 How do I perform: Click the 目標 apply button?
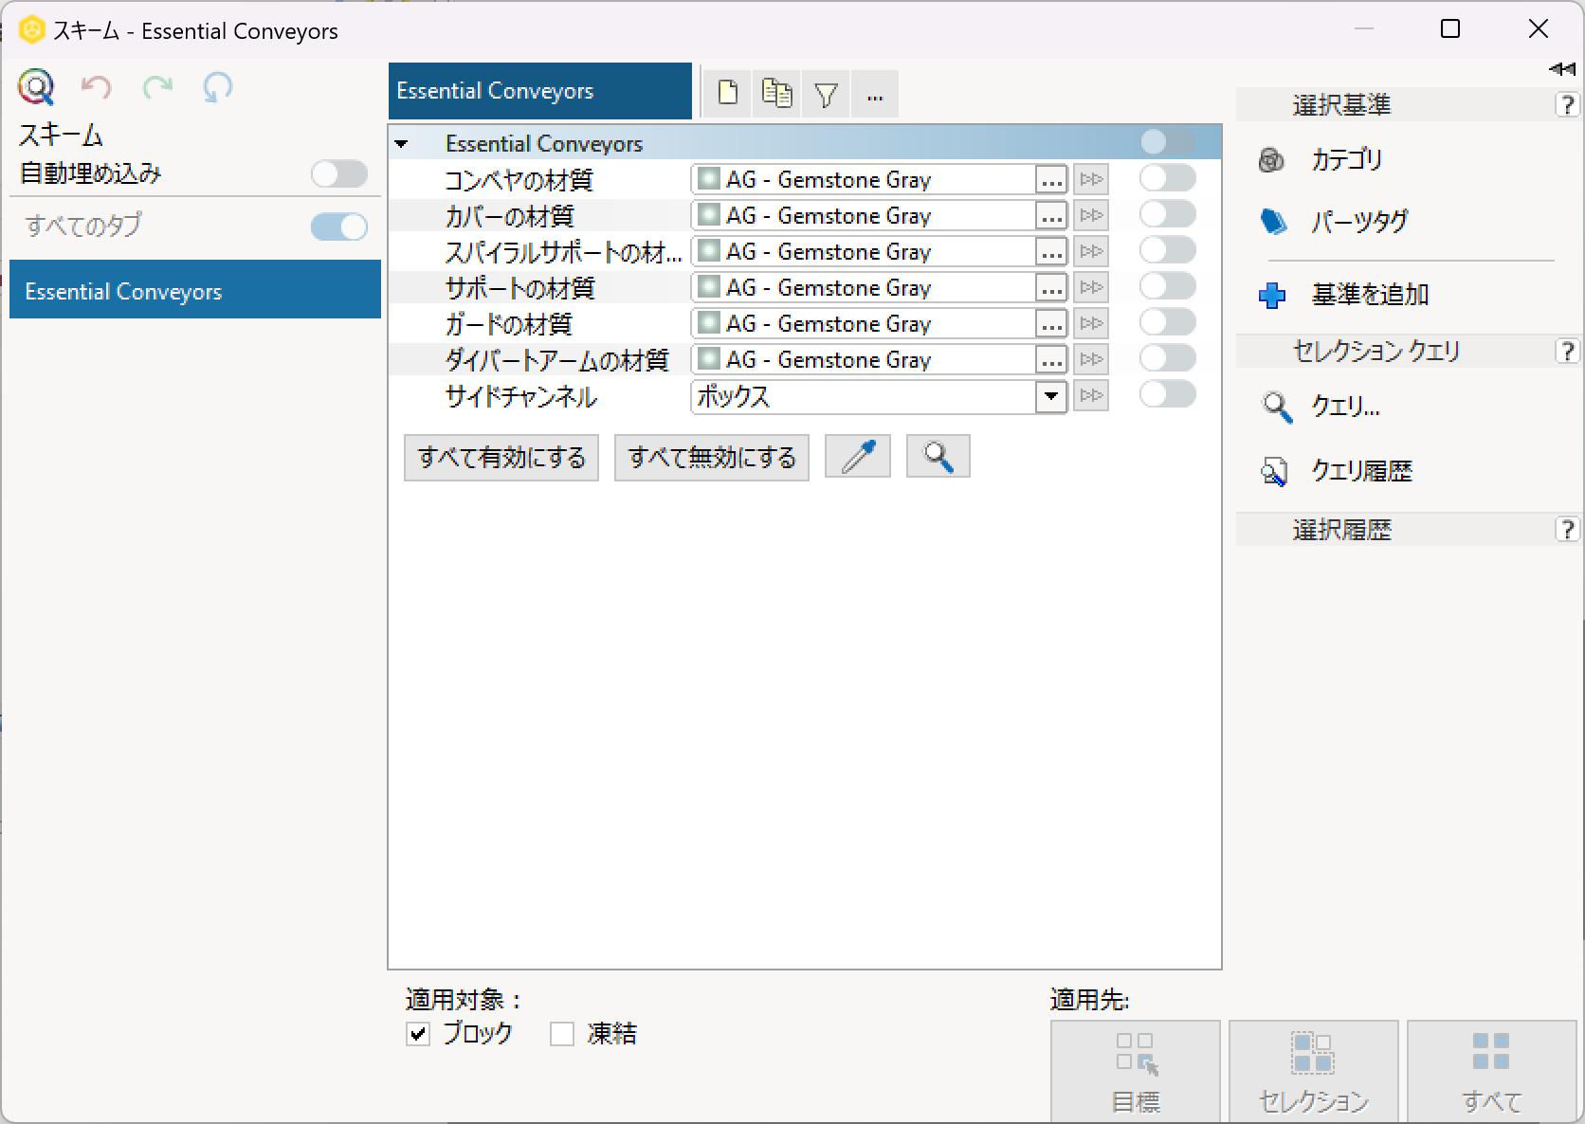pos(1136,1072)
